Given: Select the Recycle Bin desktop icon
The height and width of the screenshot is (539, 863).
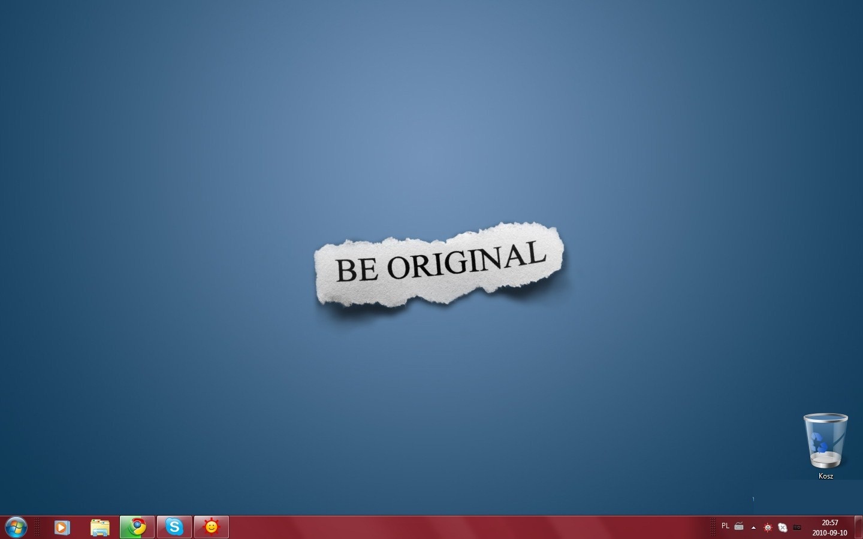Looking at the screenshot, I should tap(825, 441).
